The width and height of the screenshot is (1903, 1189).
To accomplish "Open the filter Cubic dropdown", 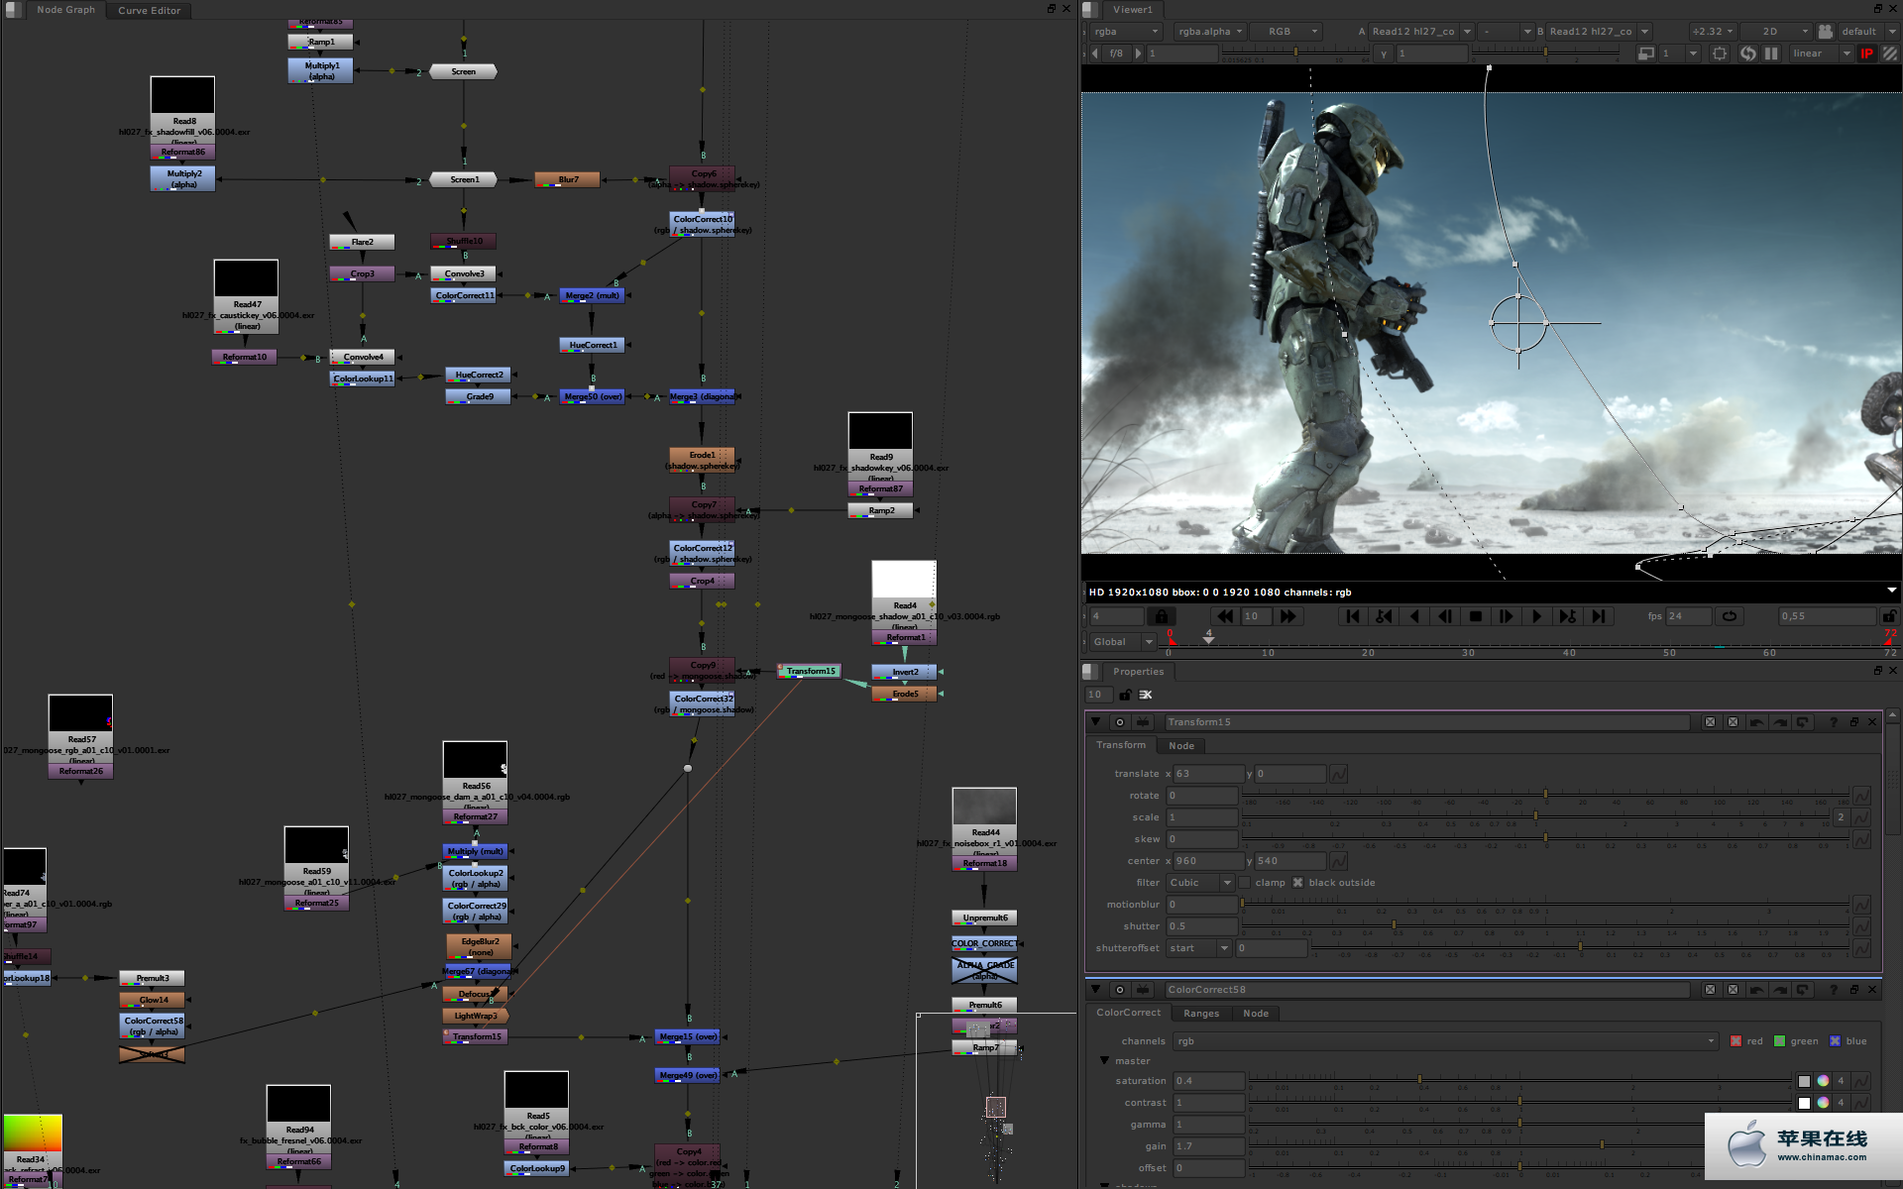I will 1200,883.
